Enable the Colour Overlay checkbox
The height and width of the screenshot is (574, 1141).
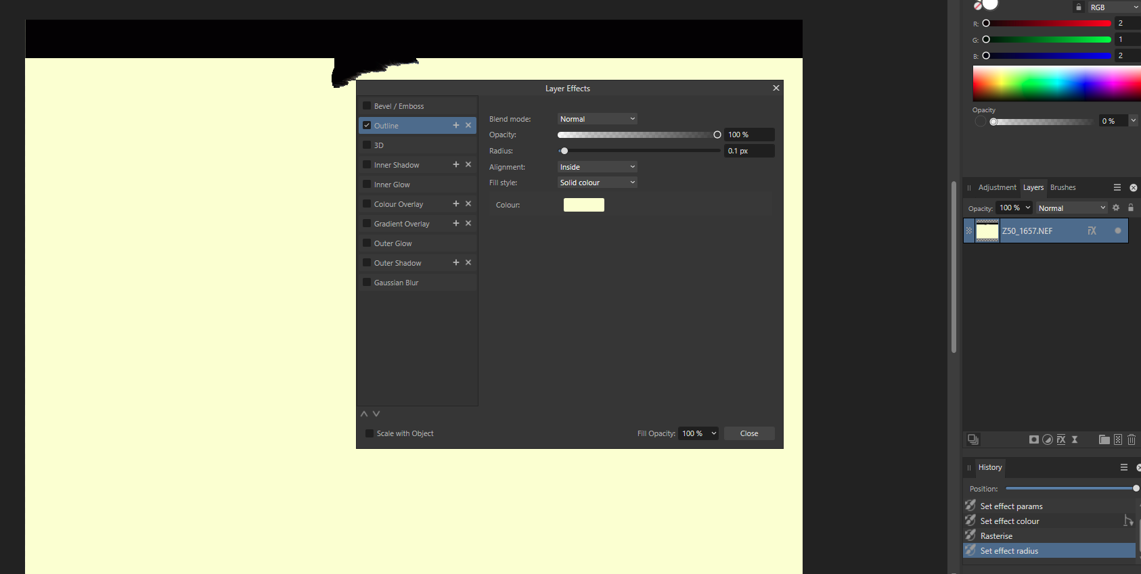click(367, 204)
